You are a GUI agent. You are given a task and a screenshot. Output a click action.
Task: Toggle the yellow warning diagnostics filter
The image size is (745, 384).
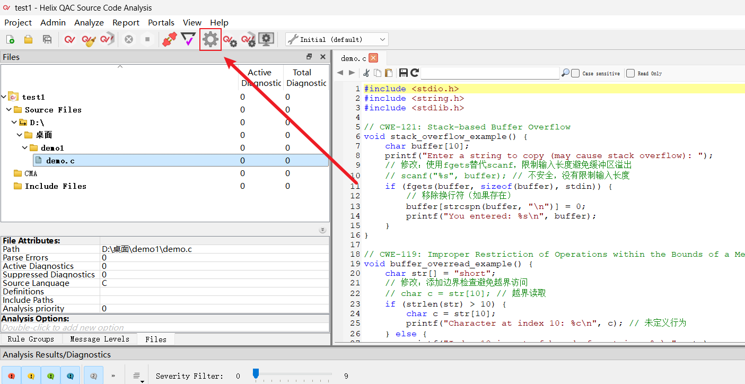point(31,376)
